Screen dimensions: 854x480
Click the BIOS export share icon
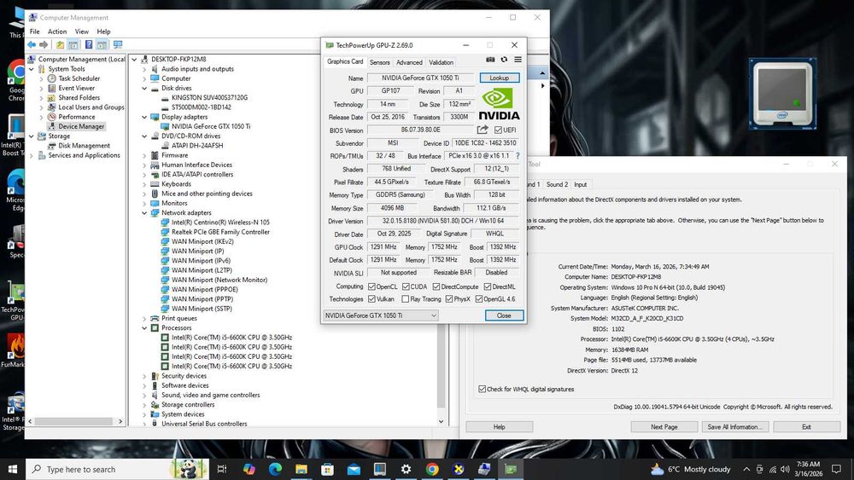click(x=483, y=130)
